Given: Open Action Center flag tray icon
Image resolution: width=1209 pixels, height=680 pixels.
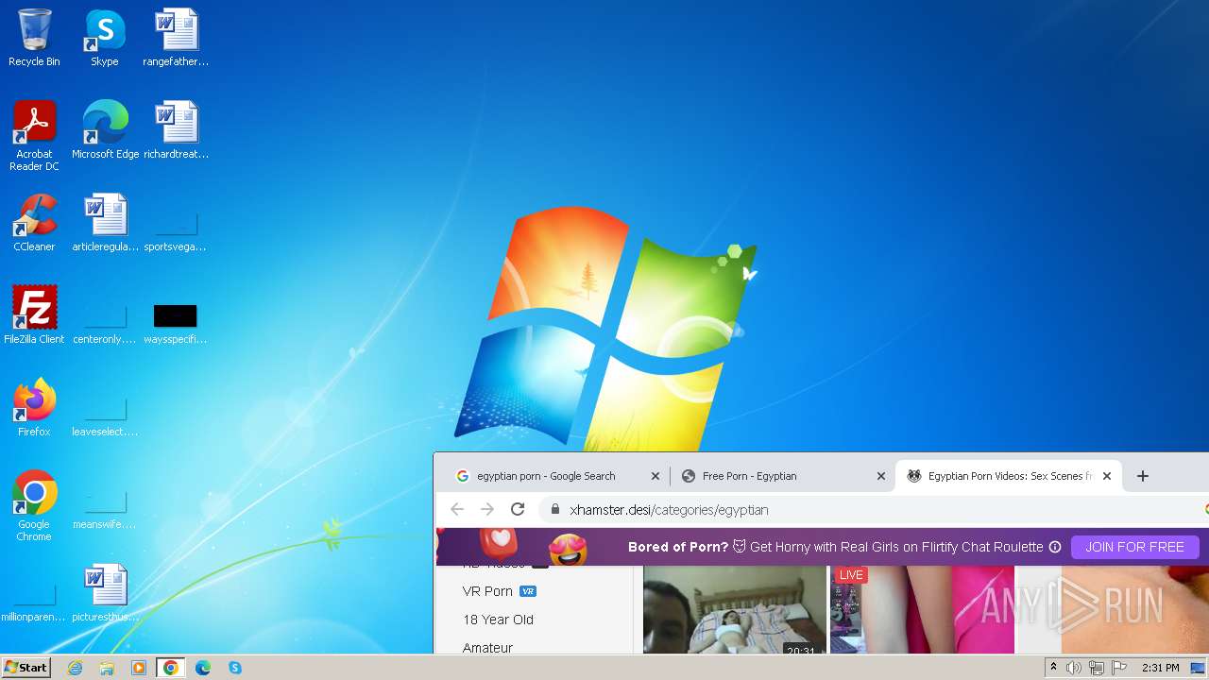Looking at the screenshot, I should tap(1119, 668).
